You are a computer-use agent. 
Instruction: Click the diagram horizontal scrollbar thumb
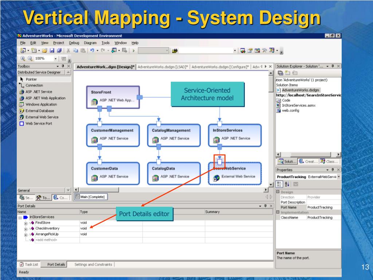click(x=99, y=190)
